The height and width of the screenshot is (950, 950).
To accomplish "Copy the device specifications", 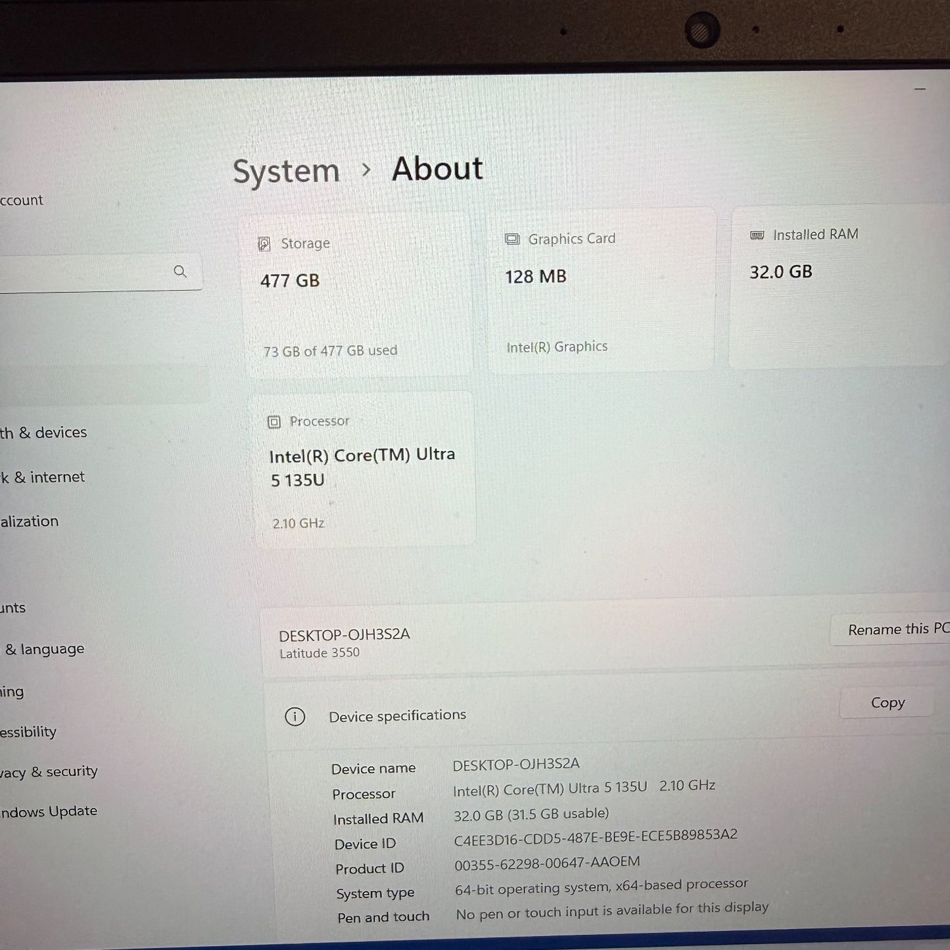I will pos(887,703).
